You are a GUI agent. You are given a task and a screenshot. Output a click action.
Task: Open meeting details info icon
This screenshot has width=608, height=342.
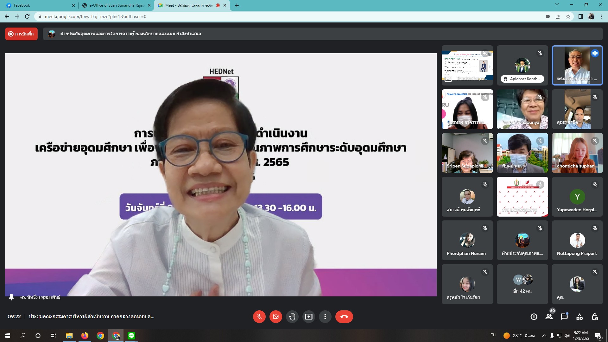534,317
